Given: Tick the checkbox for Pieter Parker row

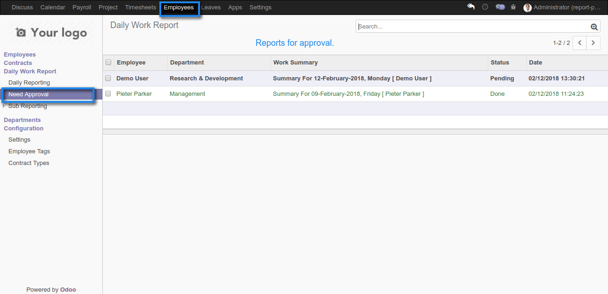Looking at the screenshot, I should coord(108,93).
